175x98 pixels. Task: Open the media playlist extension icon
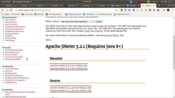point(164,10)
